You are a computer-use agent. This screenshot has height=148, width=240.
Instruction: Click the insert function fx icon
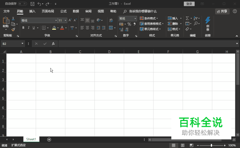pyautogui.click(x=53, y=44)
